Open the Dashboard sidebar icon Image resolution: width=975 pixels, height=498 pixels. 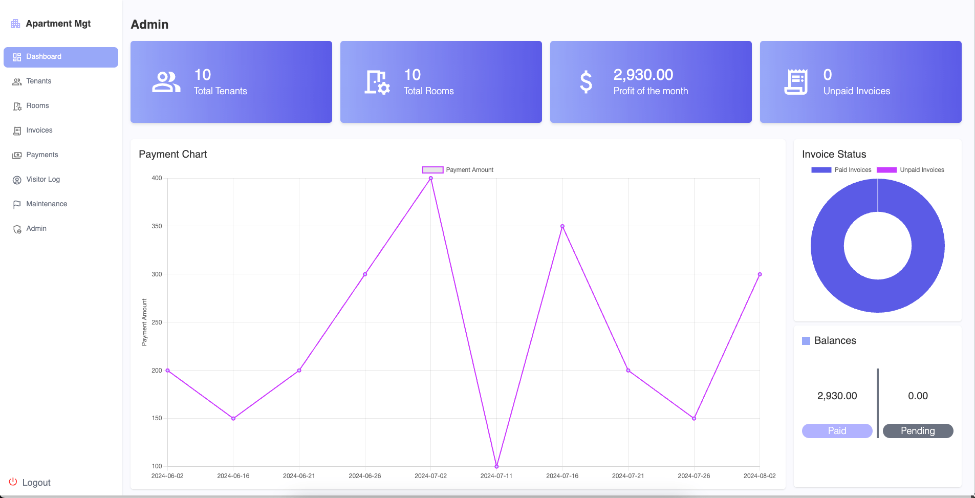point(16,56)
